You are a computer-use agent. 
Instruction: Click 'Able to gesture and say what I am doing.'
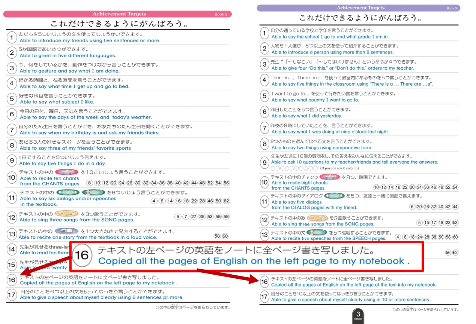tap(69, 71)
